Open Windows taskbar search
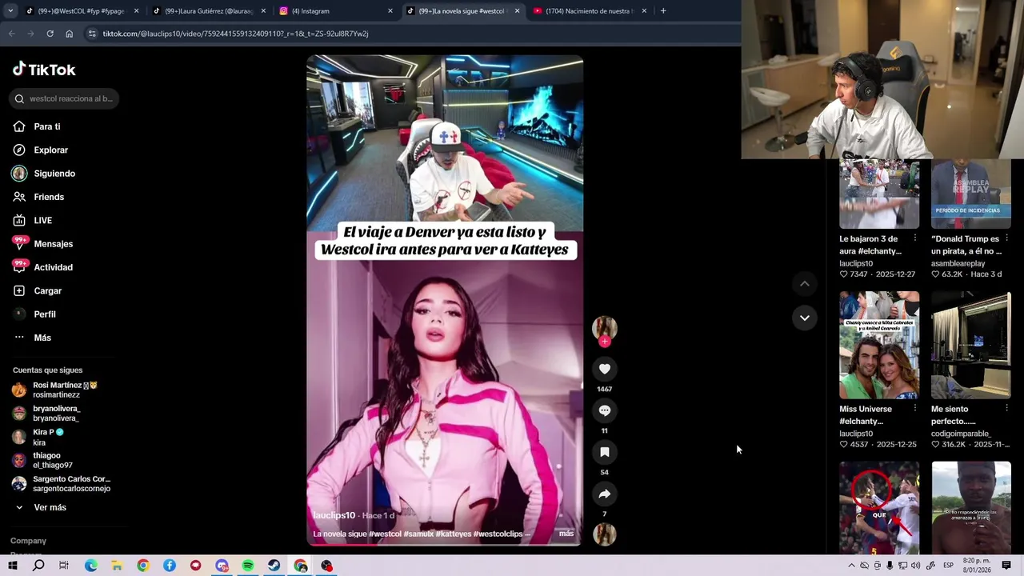The height and width of the screenshot is (576, 1024). click(x=38, y=566)
